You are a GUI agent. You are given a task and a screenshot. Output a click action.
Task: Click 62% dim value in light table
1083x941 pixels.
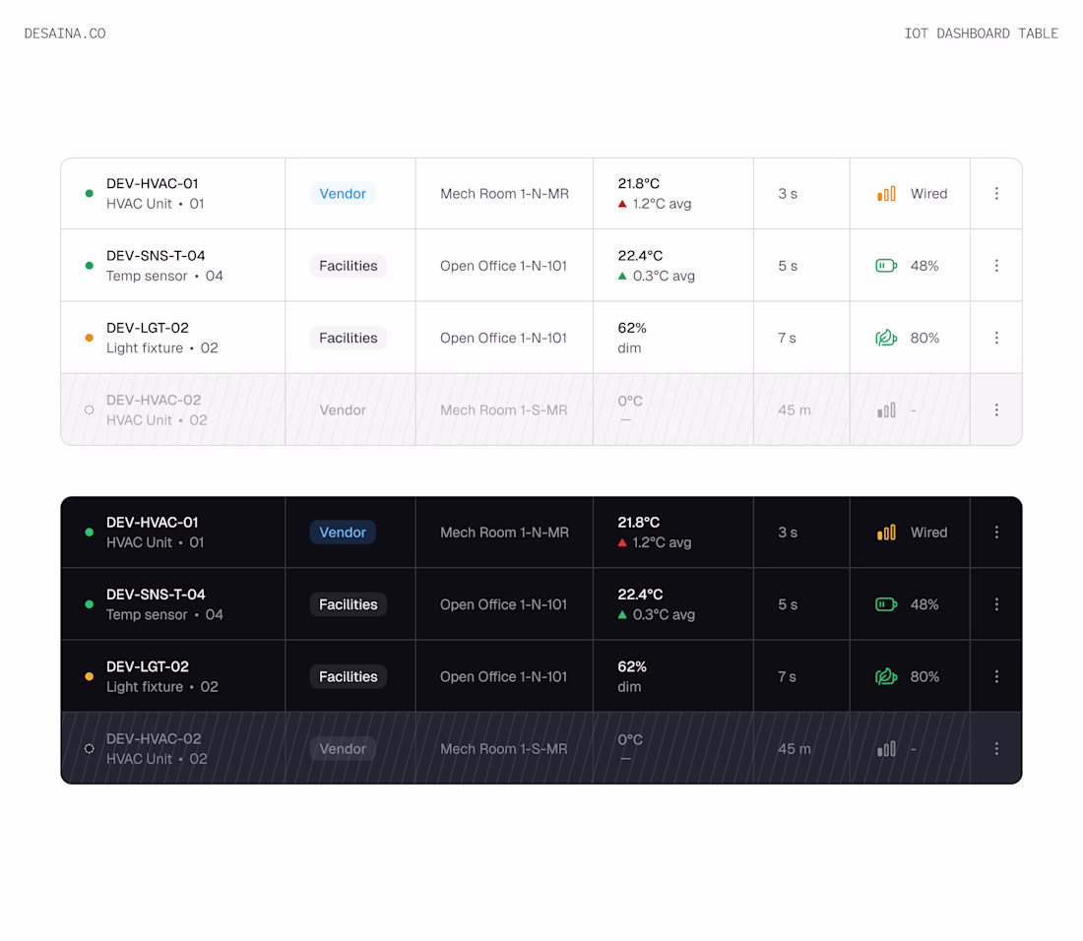click(x=632, y=328)
